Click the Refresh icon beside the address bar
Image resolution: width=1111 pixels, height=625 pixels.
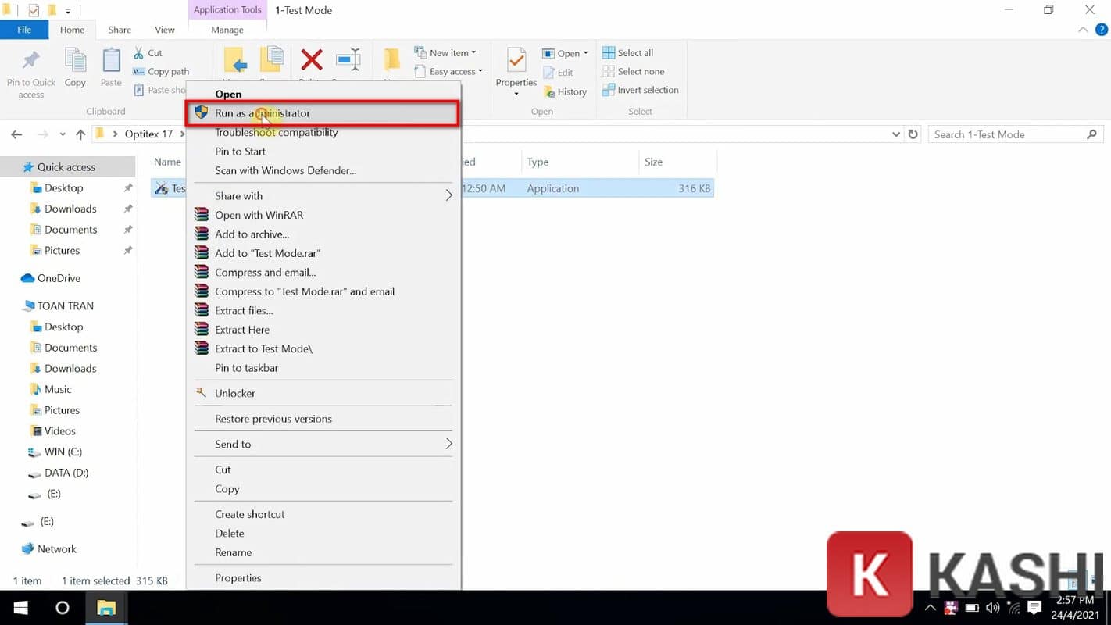click(x=913, y=134)
